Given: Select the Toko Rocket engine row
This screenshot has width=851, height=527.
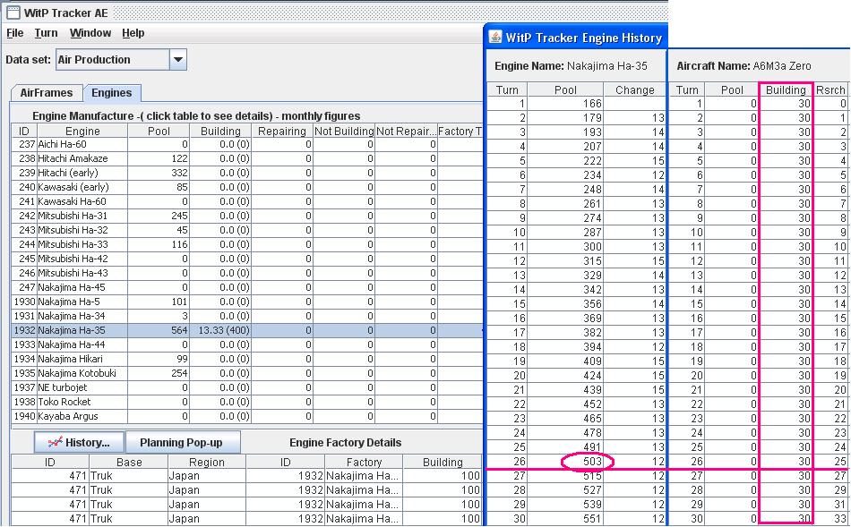Looking at the screenshot, I should [247, 402].
